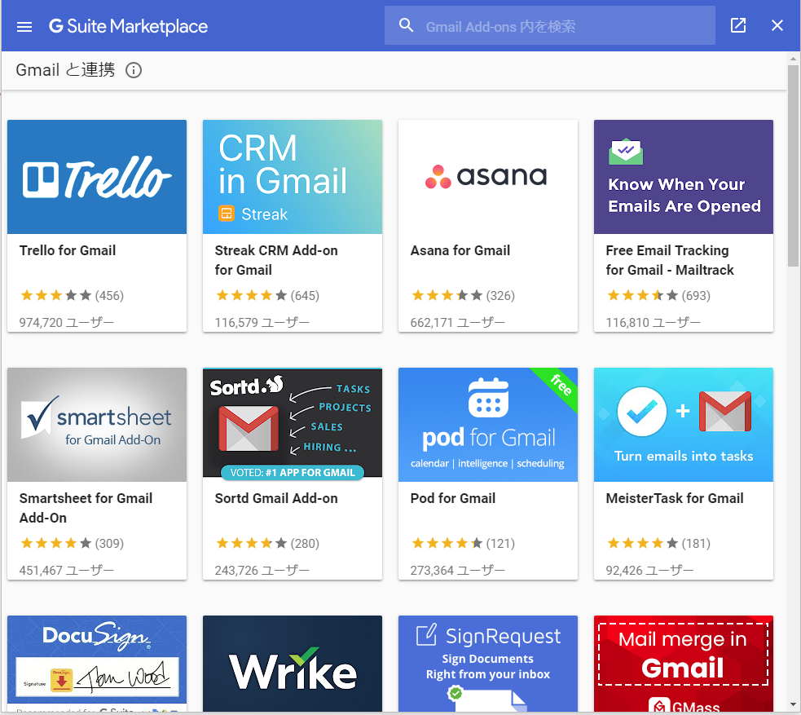Viewport: 801px width, 715px height.
Task: Close the G Suite Marketplace dialog
Action: [x=777, y=25]
